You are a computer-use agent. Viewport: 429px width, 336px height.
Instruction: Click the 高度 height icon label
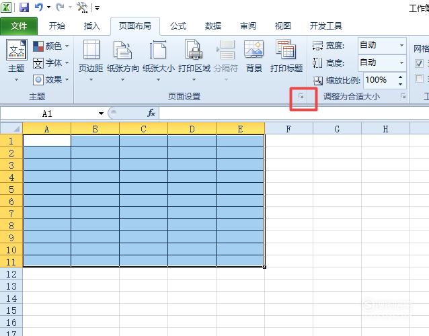click(x=328, y=63)
